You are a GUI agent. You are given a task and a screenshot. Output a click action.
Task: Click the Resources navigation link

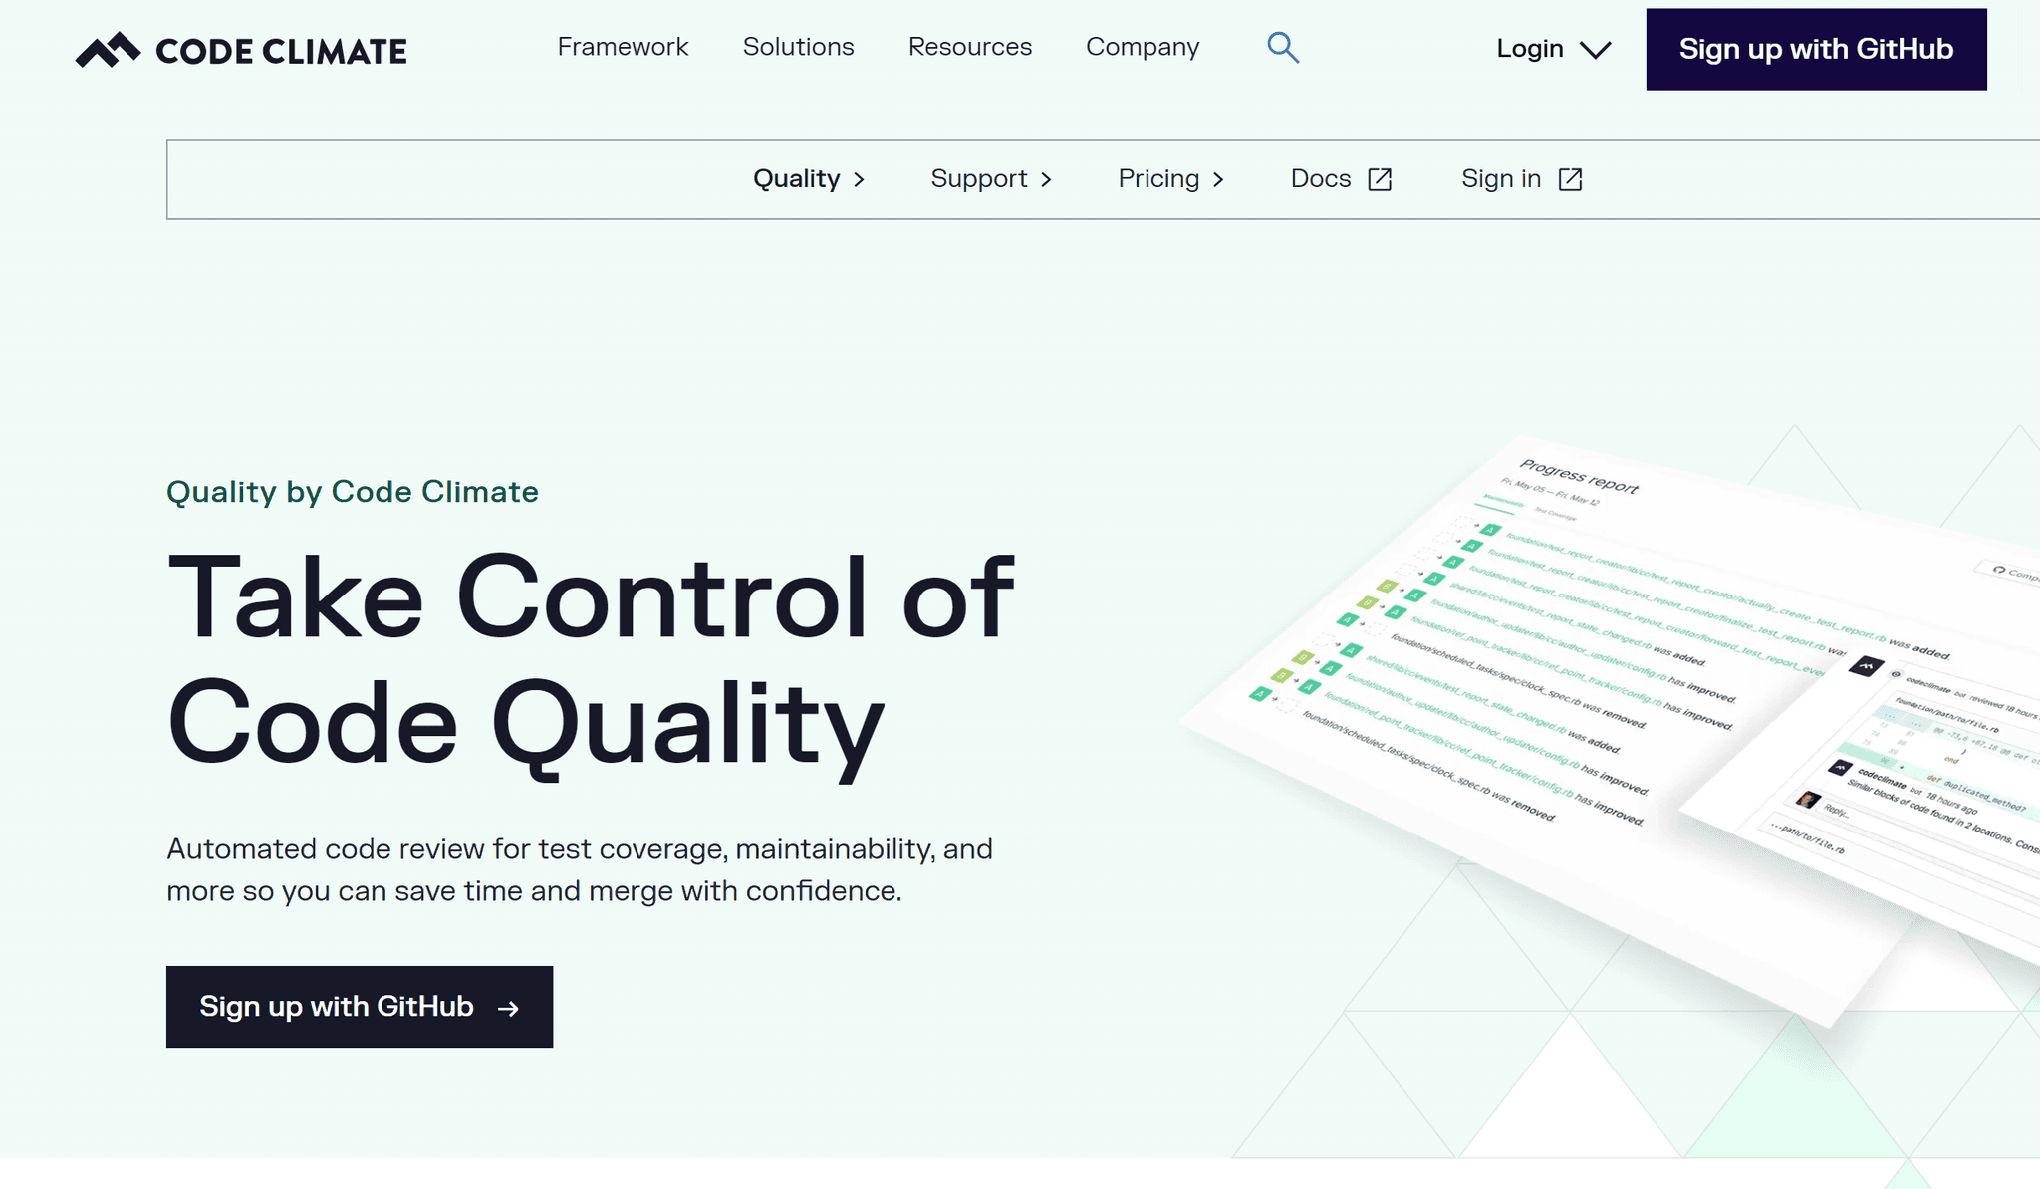point(970,45)
